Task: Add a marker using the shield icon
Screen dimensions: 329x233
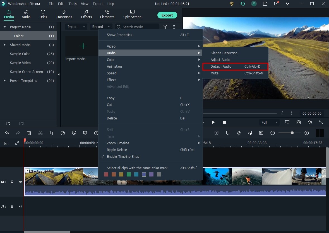Action: pos(228,133)
